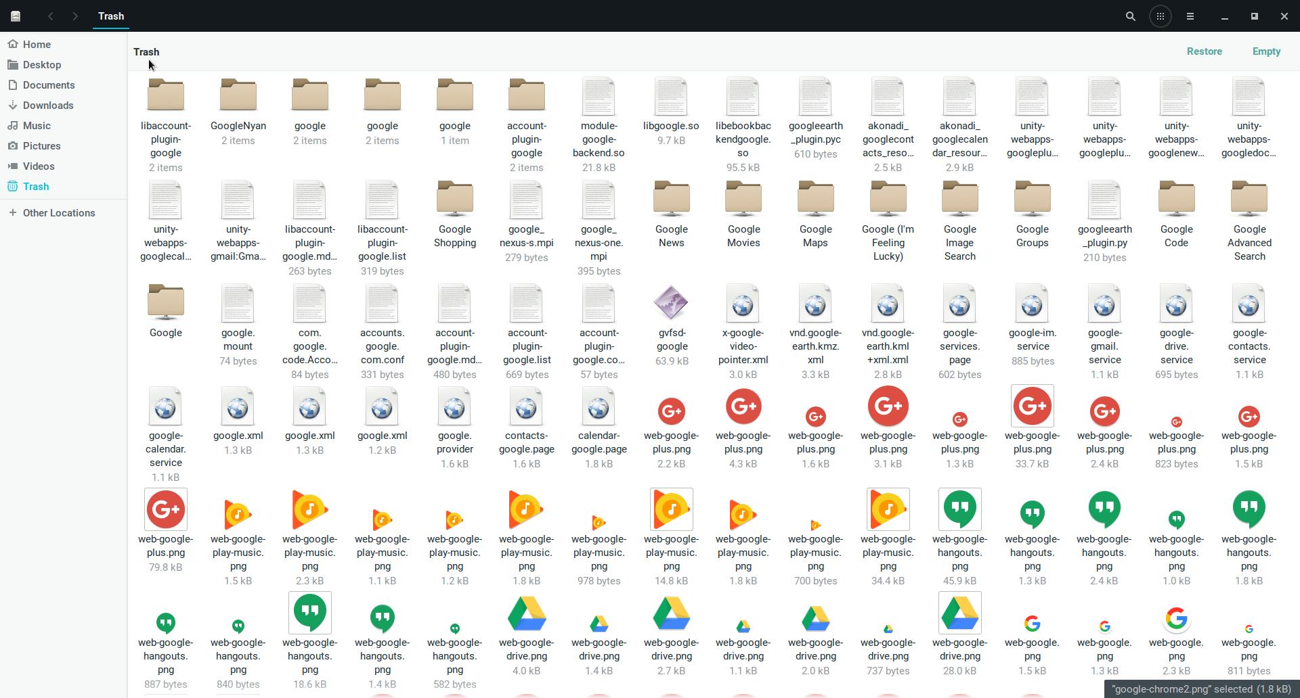Screen dimensions: 1300x698
Task: Select the libgoogle.so file icon
Action: click(x=671, y=95)
